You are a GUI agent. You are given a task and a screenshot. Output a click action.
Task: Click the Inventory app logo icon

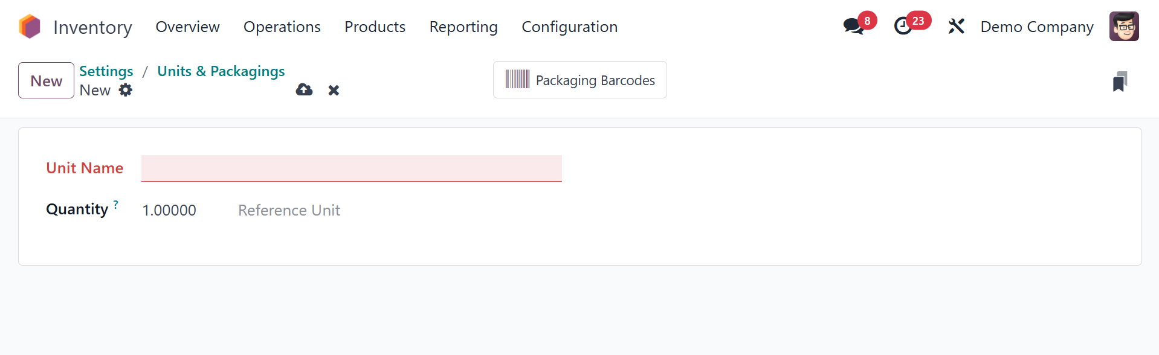(30, 27)
